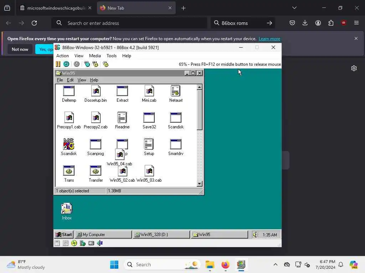Select the Trans gear icon
The image size is (365, 273).
(69, 173)
